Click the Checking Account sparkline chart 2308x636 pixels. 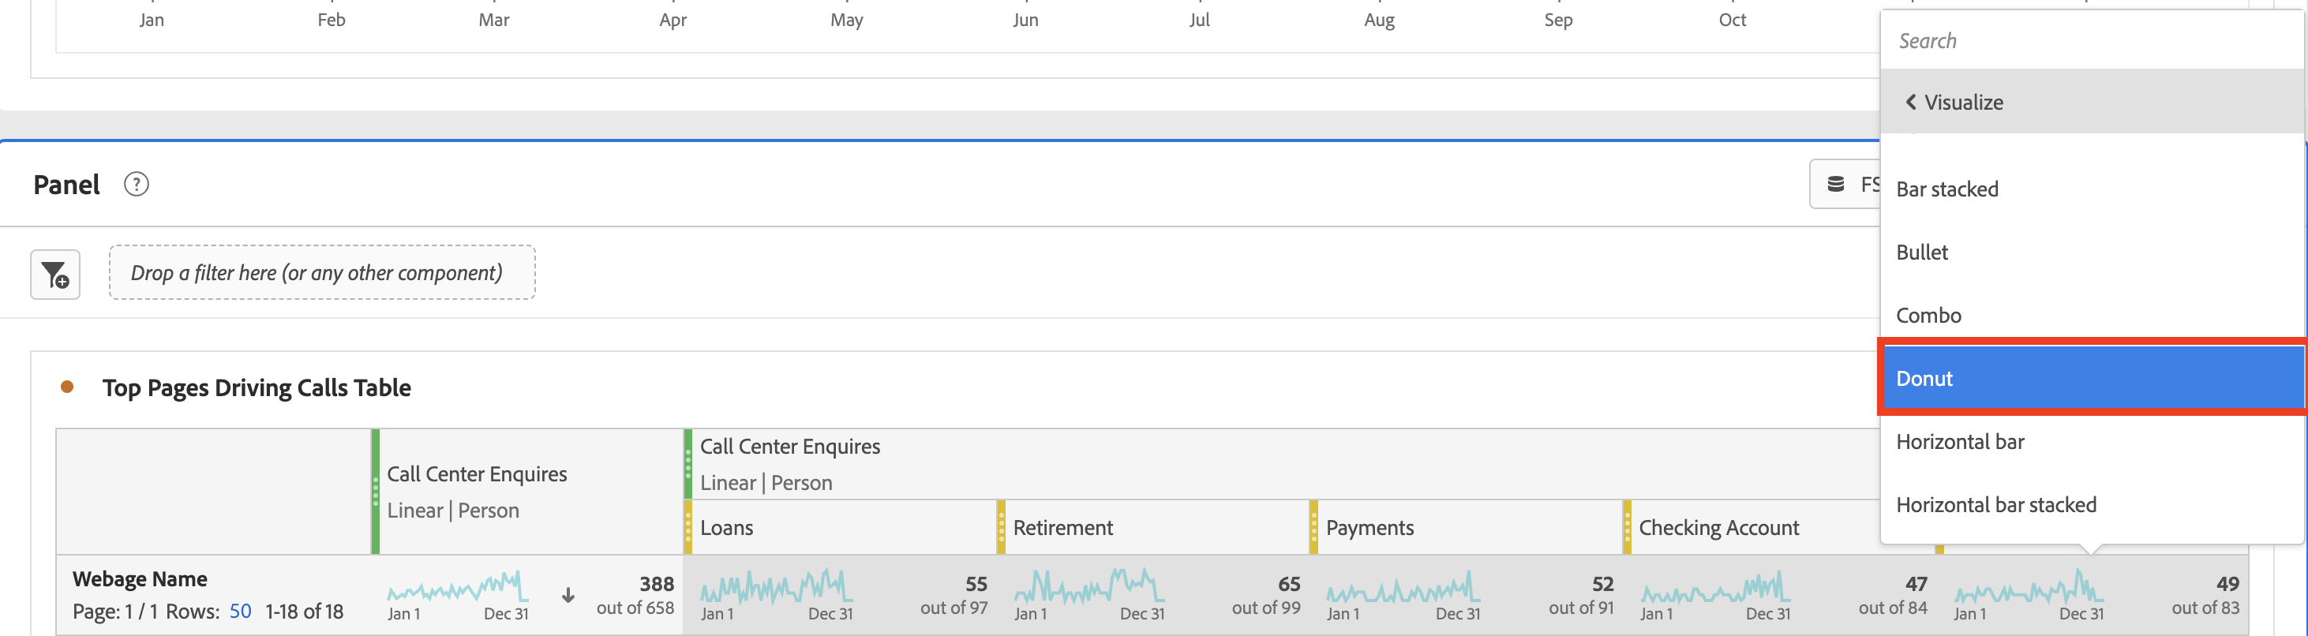click(1715, 587)
